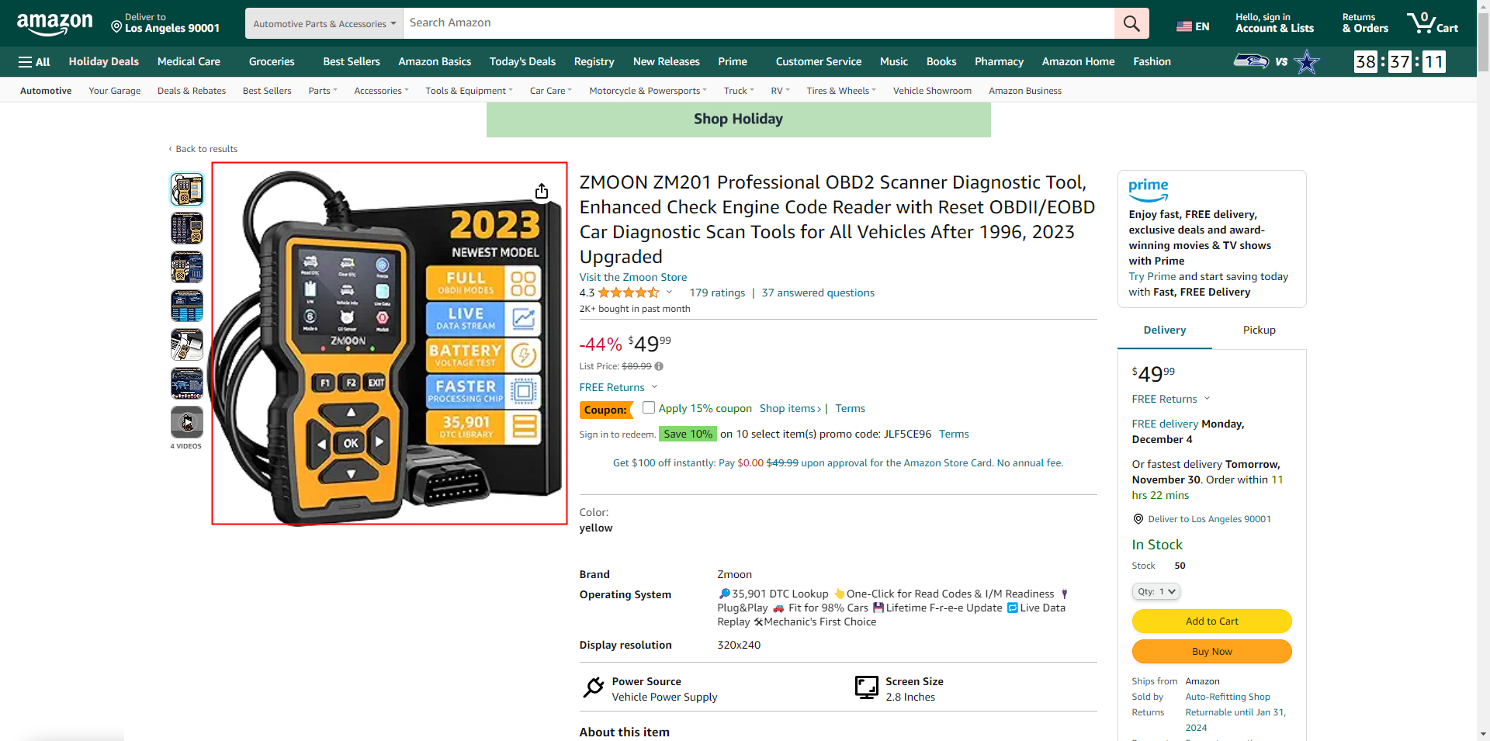Expand the Truck submenu
Screen dimensions: 1490x741
click(x=739, y=91)
